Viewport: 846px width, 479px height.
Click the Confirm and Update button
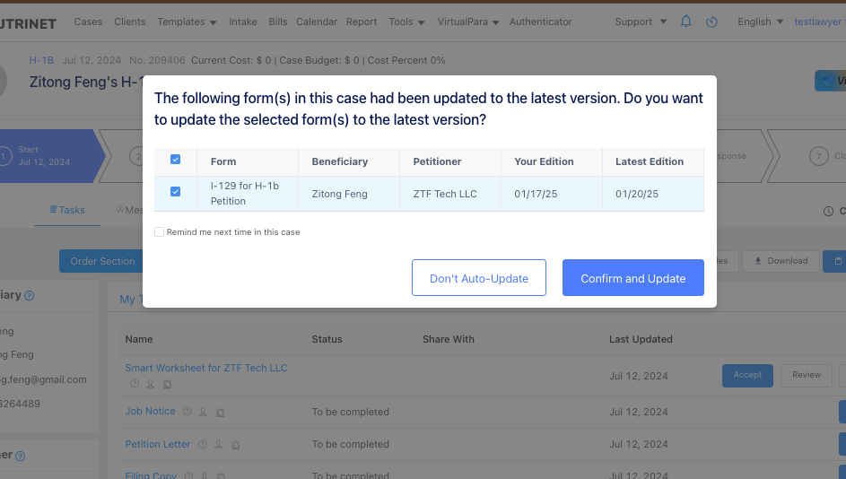pos(632,278)
